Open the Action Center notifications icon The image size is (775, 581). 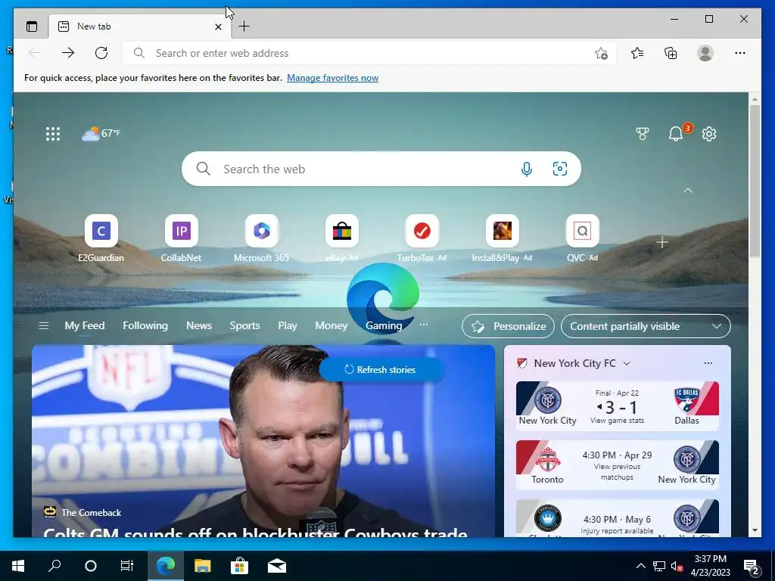[x=752, y=566]
